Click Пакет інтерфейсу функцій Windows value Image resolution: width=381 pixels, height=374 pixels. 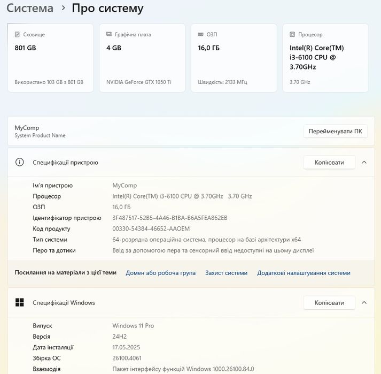pos(183,369)
